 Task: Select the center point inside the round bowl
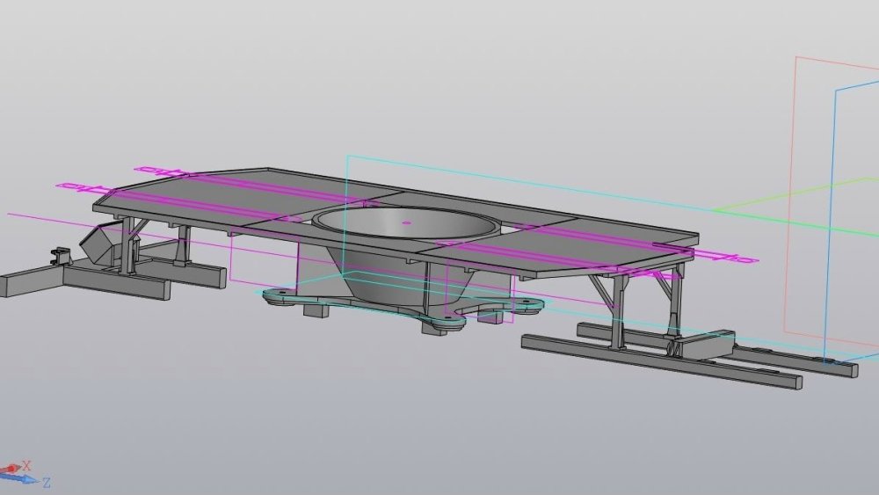[407, 222]
